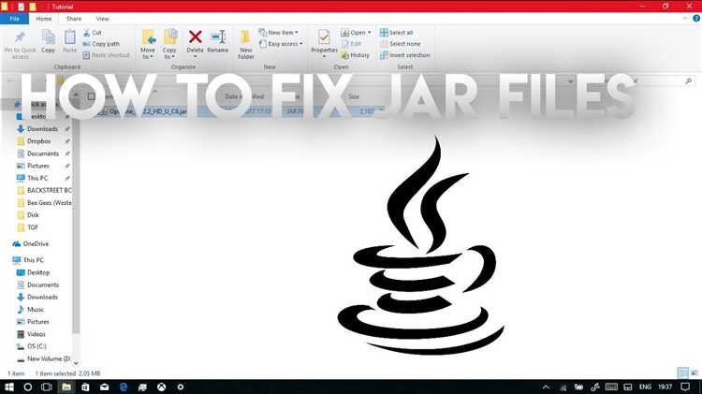Click Paste shortcut in Clipboard group

click(106, 55)
